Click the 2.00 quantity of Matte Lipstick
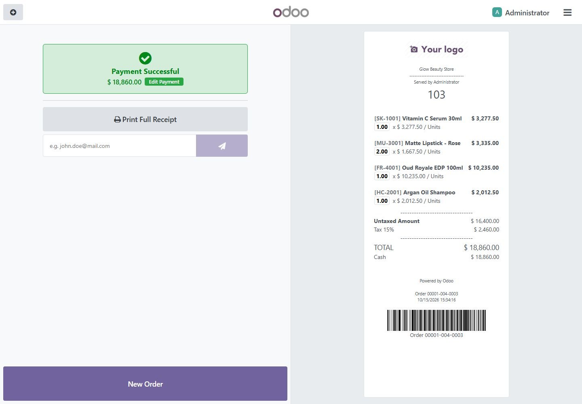This screenshot has width=582, height=404. coord(382,151)
